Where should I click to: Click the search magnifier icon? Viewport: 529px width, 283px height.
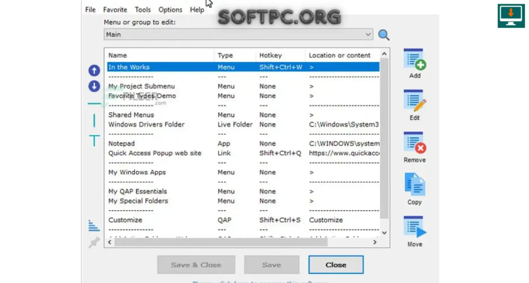point(384,35)
